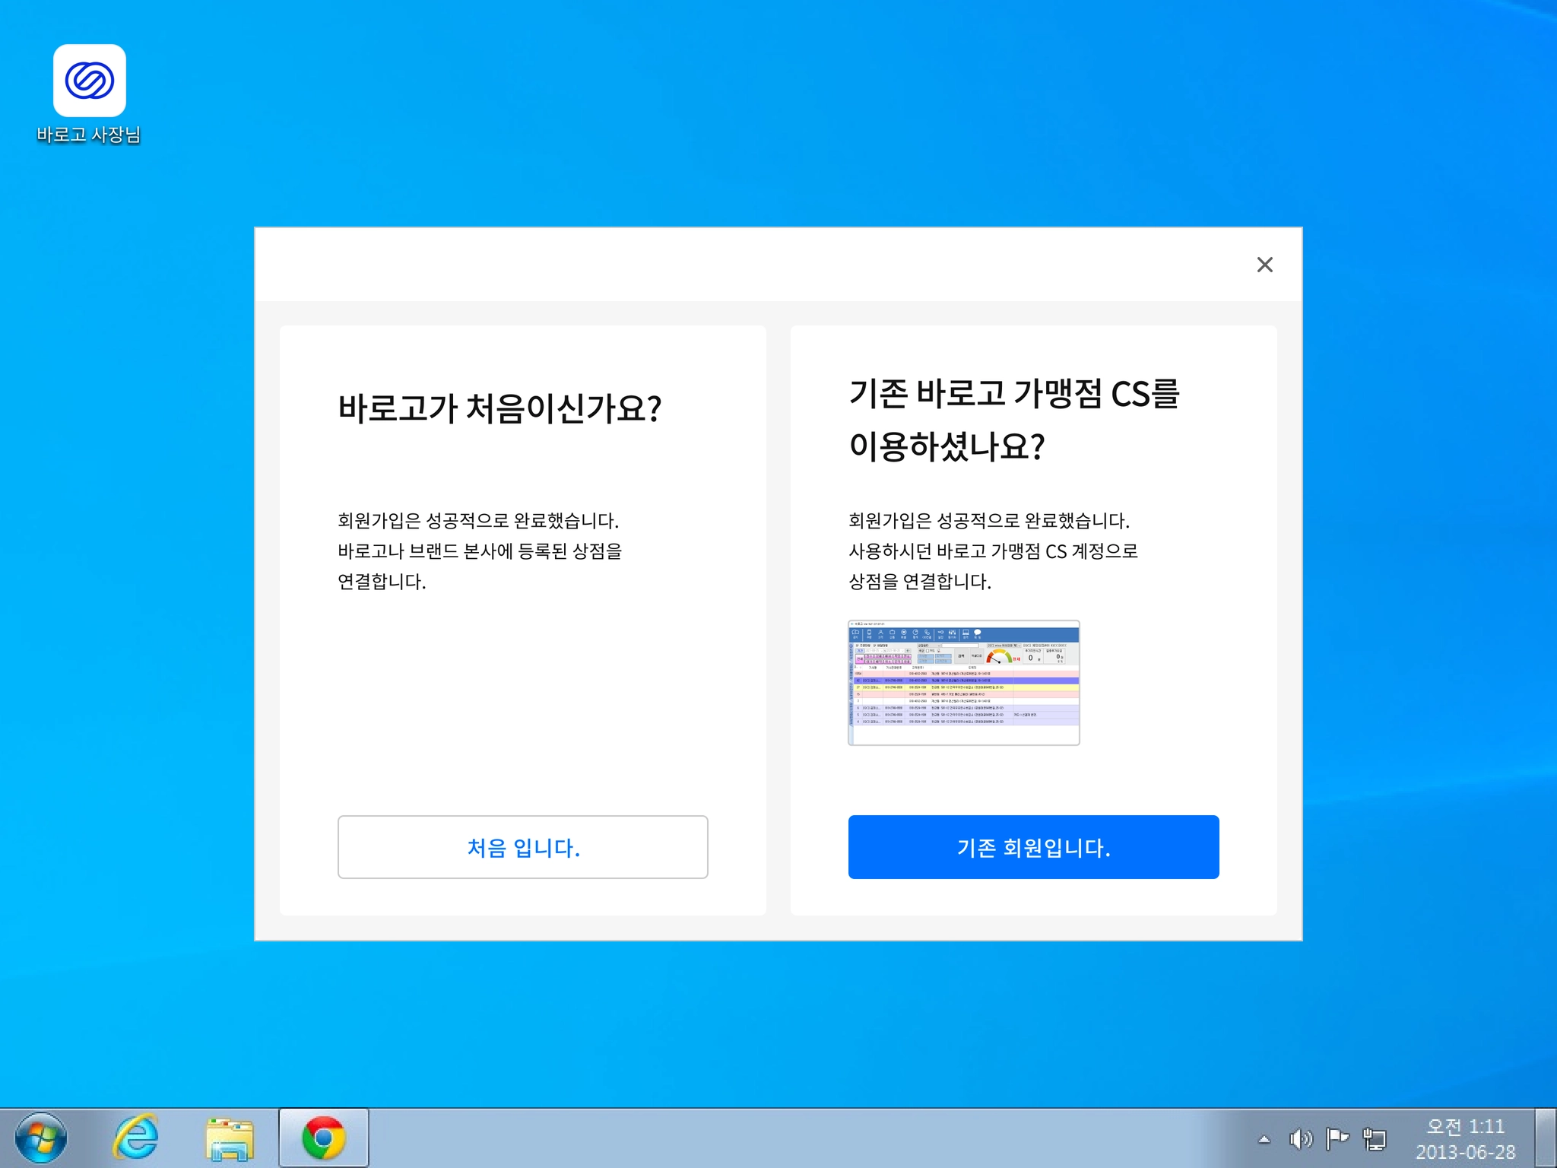Click the 가맹점 CS program screenshot thumbnail
This screenshot has width=1557, height=1168.
(x=963, y=682)
